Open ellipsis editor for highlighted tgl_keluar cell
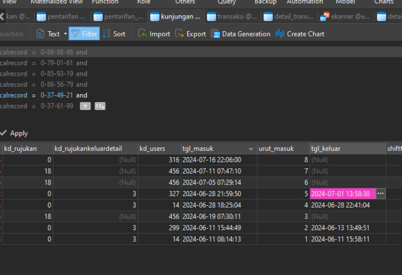 click(380, 194)
